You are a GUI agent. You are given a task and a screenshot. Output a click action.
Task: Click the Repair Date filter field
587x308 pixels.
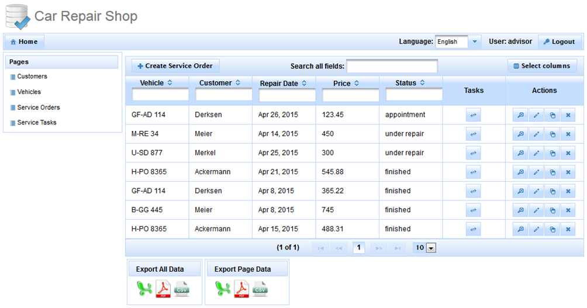pyautogui.click(x=287, y=95)
